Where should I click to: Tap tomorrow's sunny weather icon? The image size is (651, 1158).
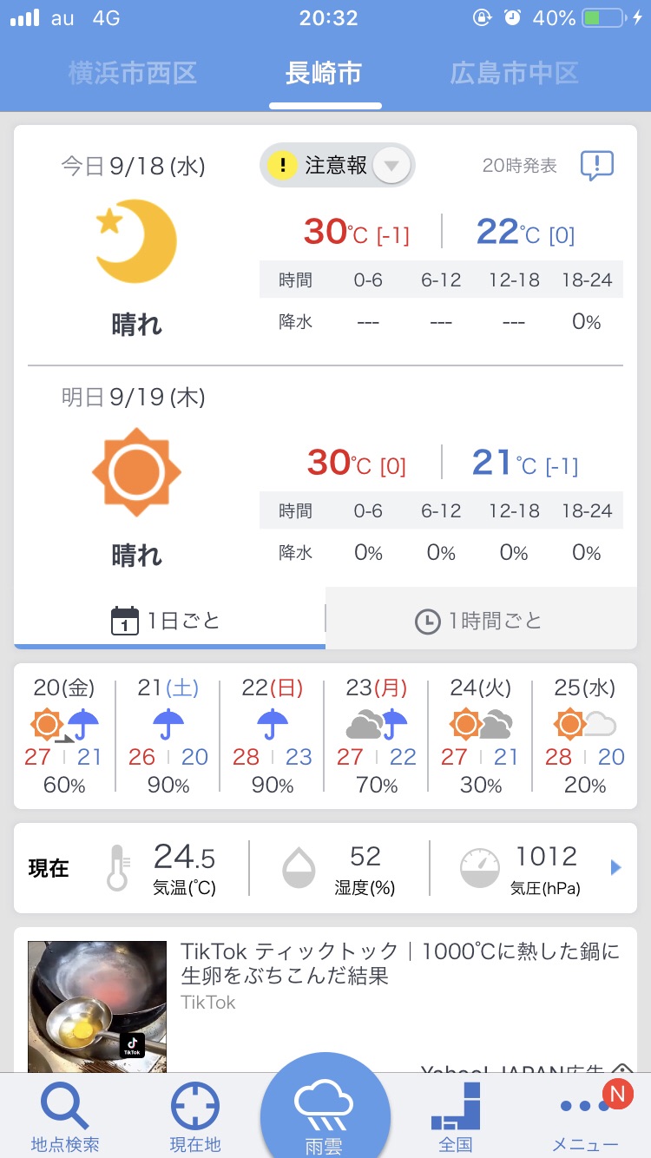(136, 471)
